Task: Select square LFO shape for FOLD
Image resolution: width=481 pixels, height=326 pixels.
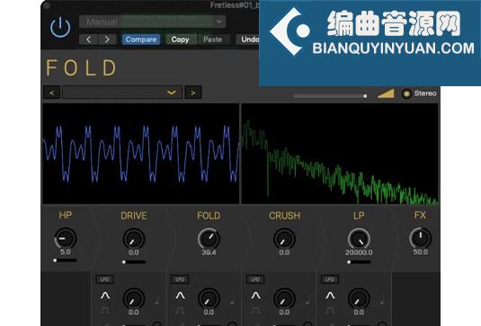Action: click(180, 311)
